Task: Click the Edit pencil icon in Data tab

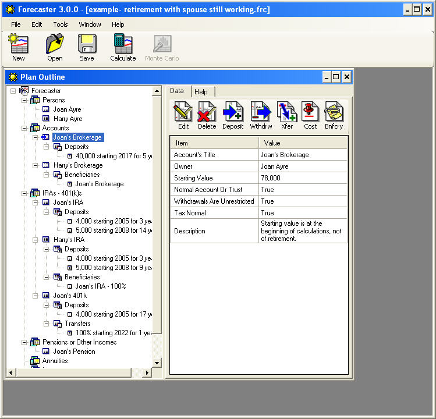Action: click(x=183, y=112)
